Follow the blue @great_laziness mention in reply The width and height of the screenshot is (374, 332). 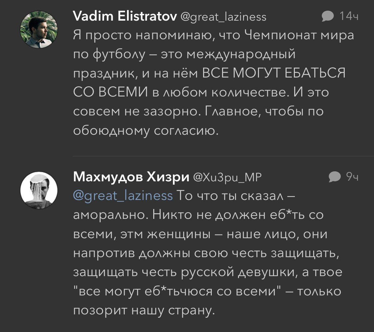(123, 196)
